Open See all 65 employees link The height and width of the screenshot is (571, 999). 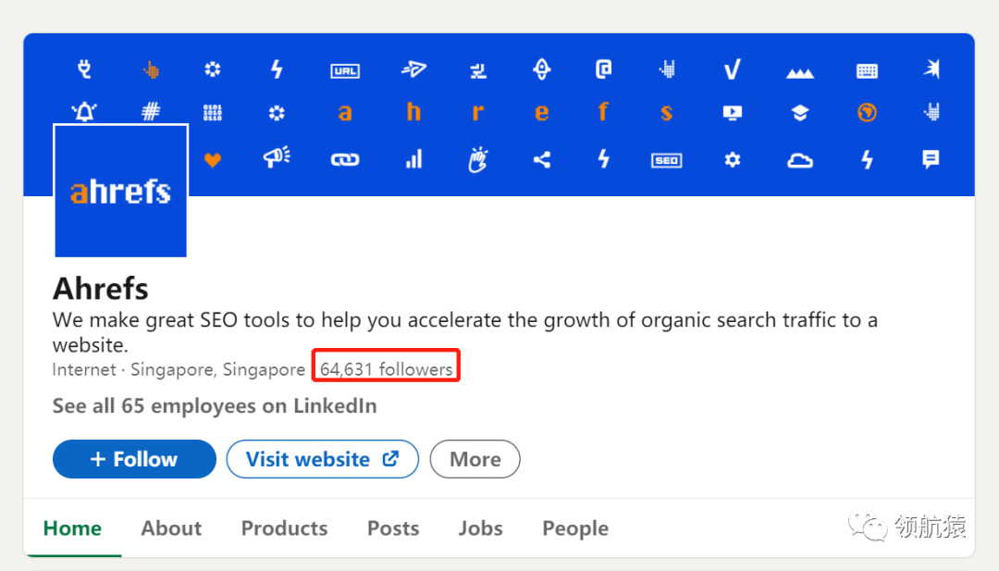[x=215, y=406]
